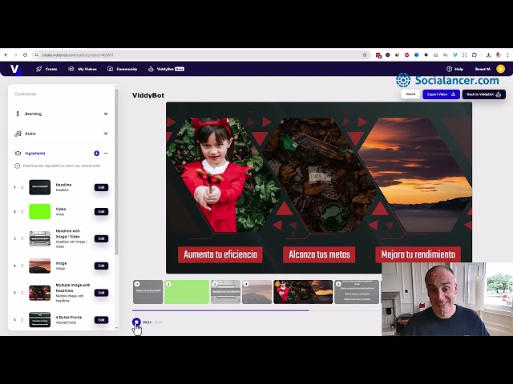The image size is (513, 384).
Task: Edit Multiple Image with Headlines ingredient
Action: 102,293
